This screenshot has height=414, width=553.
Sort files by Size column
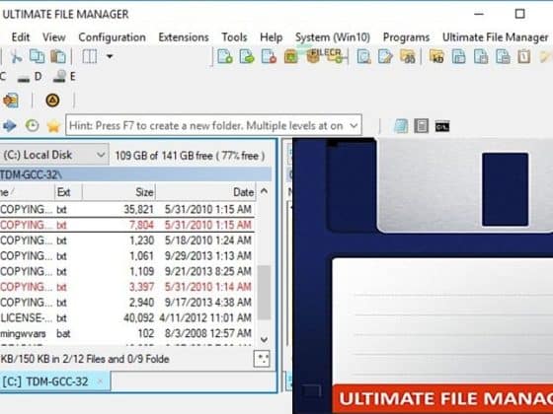[118, 192]
